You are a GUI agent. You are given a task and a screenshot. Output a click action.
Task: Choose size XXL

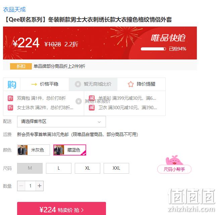point(116,168)
